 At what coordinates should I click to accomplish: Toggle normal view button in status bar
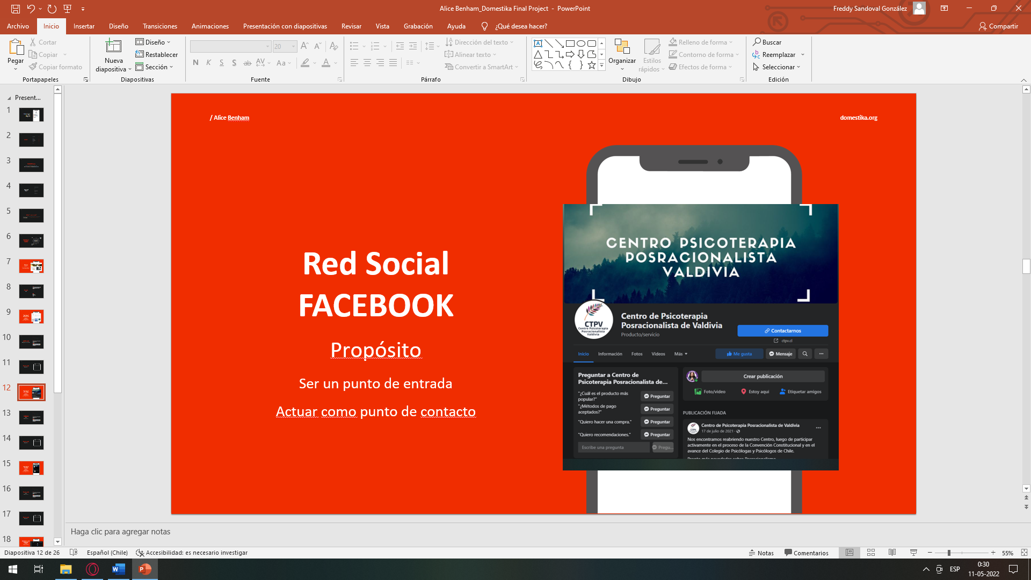click(850, 553)
